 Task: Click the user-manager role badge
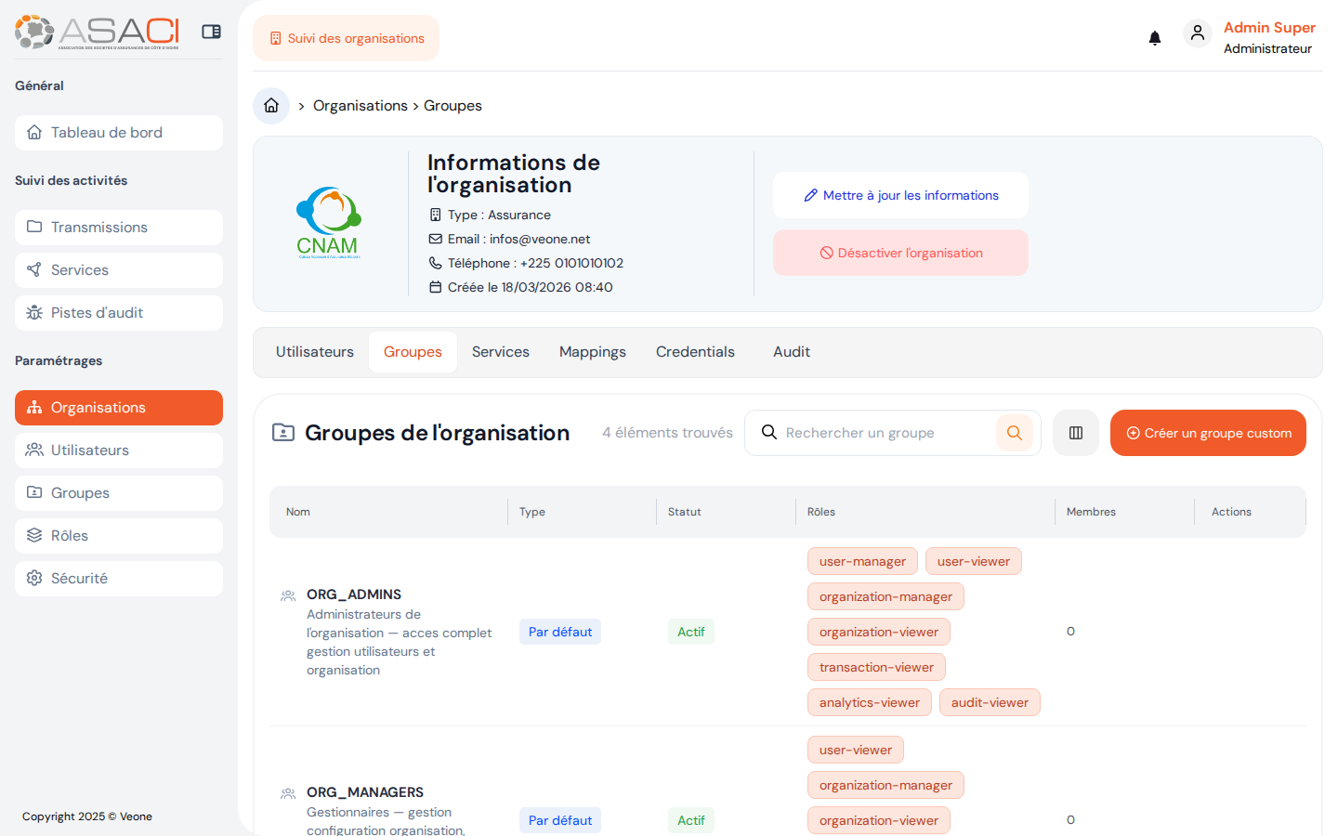click(x=862, y=561)
